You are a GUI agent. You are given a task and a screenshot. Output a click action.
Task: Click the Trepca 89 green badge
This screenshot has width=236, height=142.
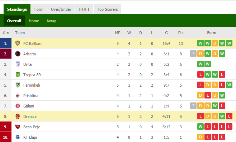tap(18, 74)
